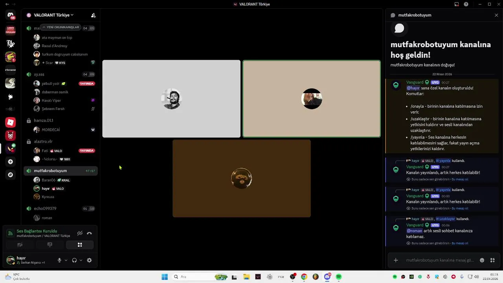Click 'Bu mesajı sil' under 00:50 message
The image size is (503, 283).
pyautogui.click(x=460, y=208)
